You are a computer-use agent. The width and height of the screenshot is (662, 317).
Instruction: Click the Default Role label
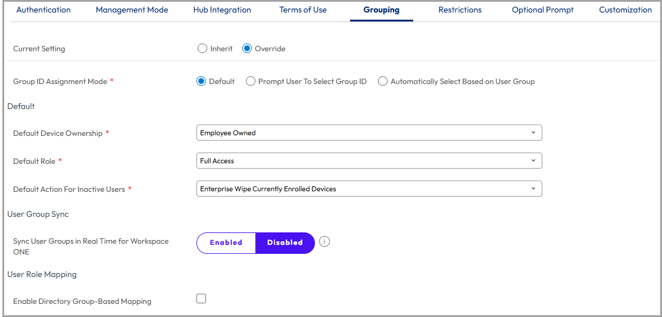[34, 161]
